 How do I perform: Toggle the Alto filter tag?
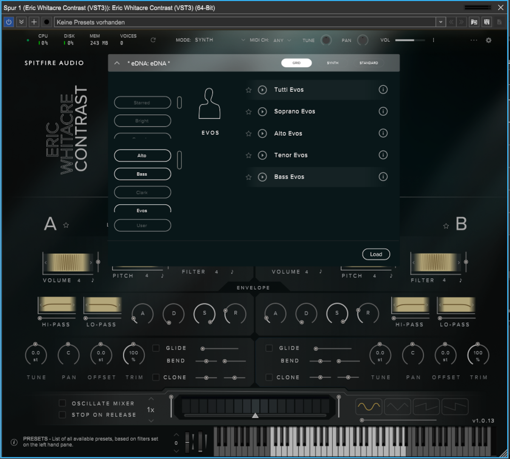pos(142,156)
